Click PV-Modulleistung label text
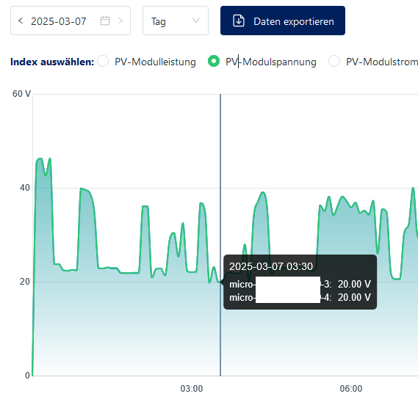418x402 pixels. [155, 62]
